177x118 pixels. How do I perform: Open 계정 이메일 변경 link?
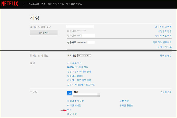[163, 27]
